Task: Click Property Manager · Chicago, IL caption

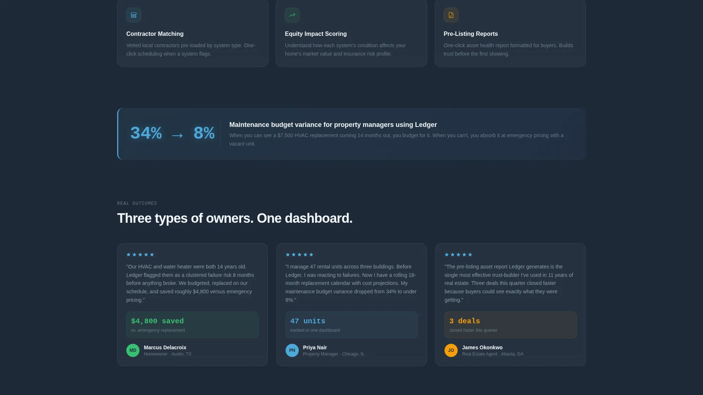Action: [x=334, y=354]
